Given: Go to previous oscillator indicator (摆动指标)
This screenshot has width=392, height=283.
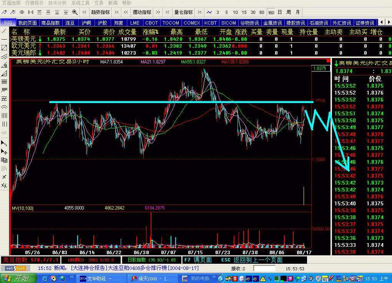Looking at the screenshot, I should pyautogui.click(x=126, y=12).
